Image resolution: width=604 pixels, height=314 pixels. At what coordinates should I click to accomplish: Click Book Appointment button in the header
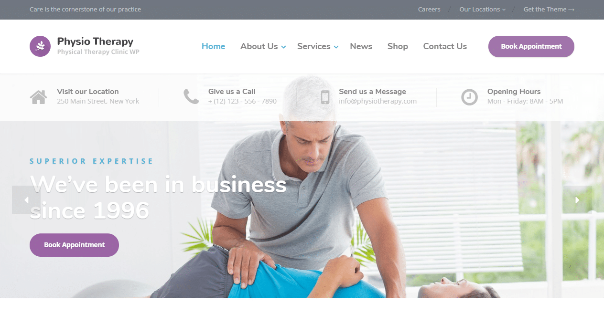point(531,46)
